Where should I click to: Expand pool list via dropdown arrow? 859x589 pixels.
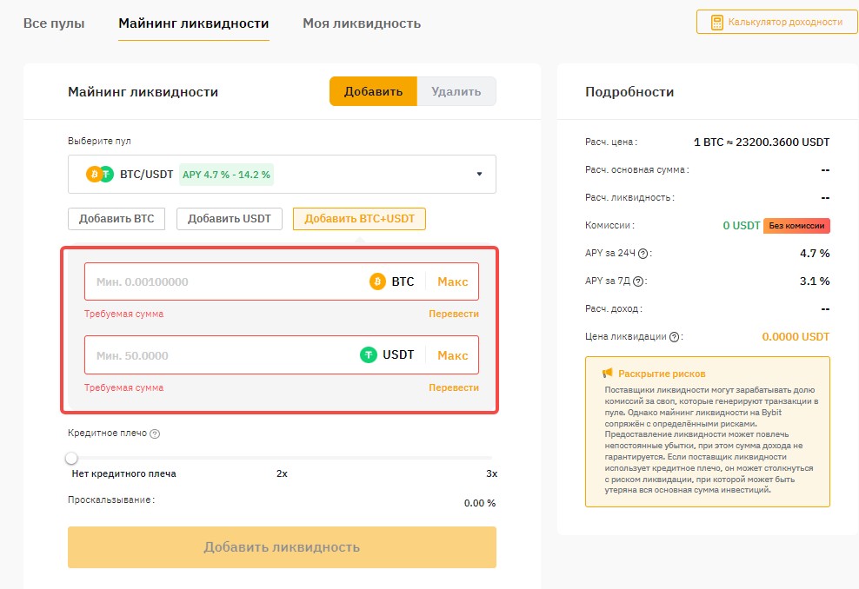pyautogui.click(x=479, y=175)
